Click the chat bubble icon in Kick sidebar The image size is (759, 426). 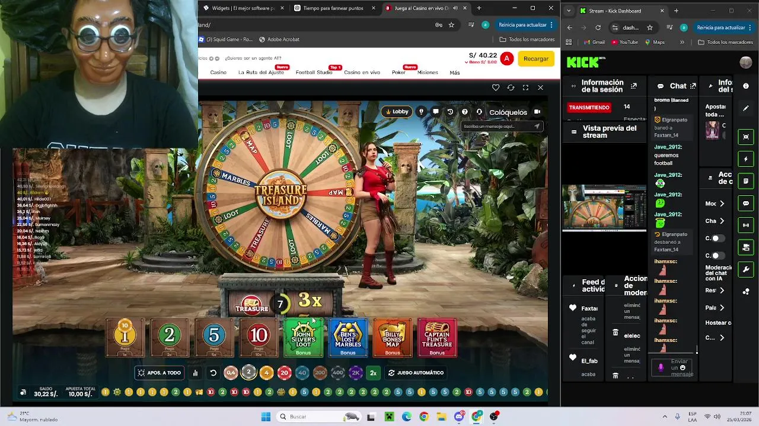pyautogui.click(x=746, y=203)
